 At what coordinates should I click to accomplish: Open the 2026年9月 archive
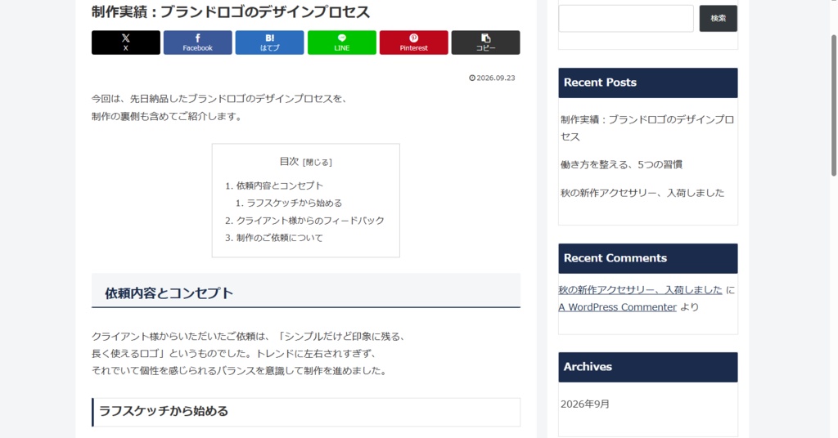click(584, 404)
